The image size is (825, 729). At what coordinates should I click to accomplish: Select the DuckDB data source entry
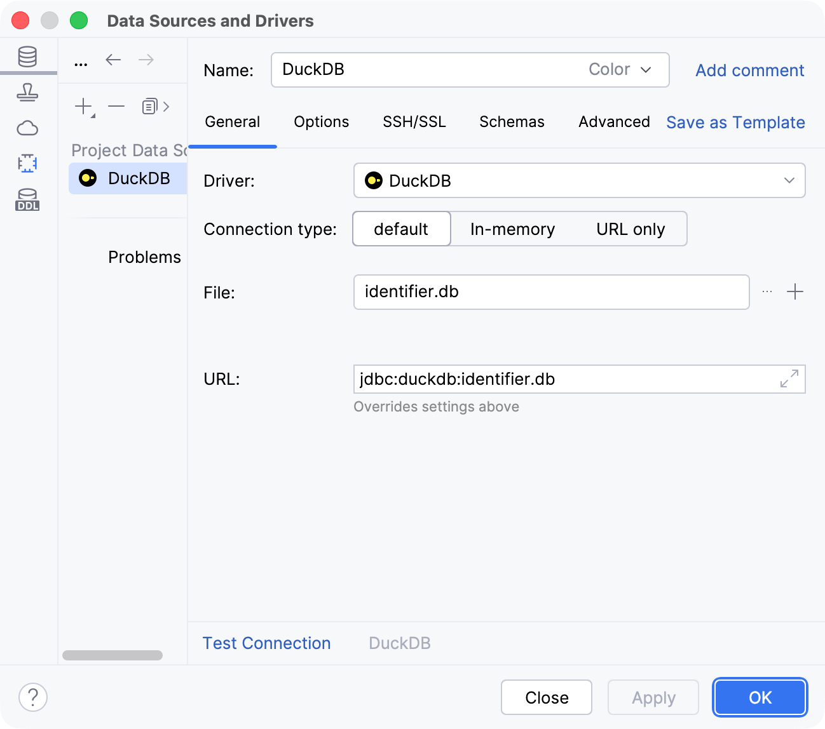click(x=128, y=178)
